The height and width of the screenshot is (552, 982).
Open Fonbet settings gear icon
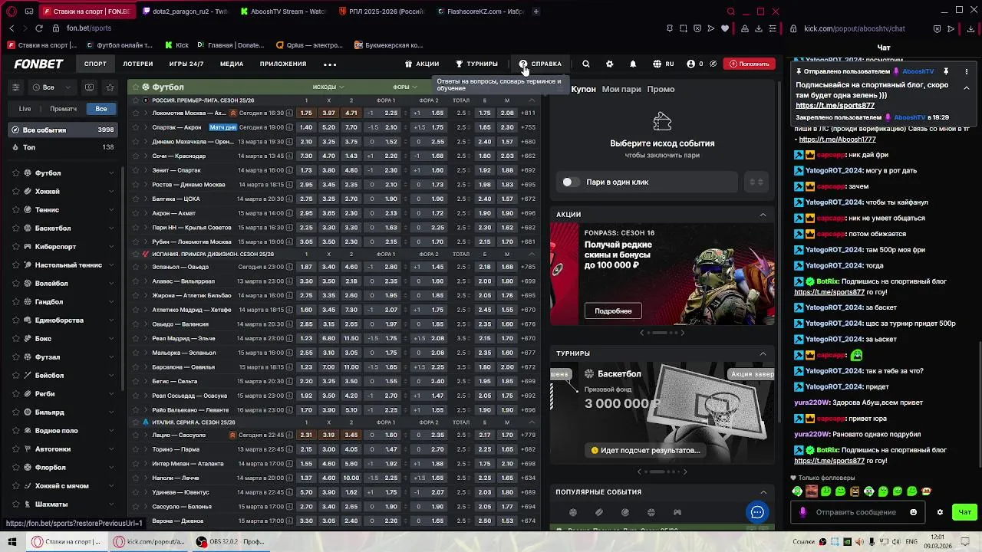tap(610, 64)
